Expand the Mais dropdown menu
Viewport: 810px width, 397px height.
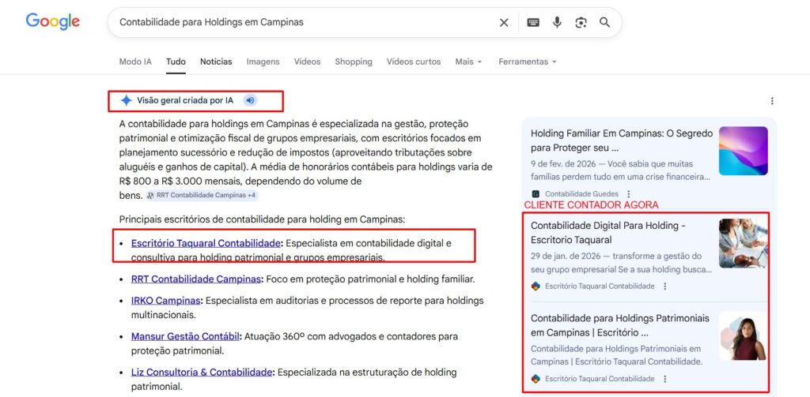[x=468, y=62]
